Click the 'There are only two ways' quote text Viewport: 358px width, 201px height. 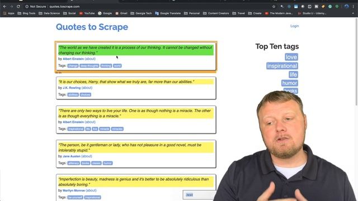coord(135,113)
